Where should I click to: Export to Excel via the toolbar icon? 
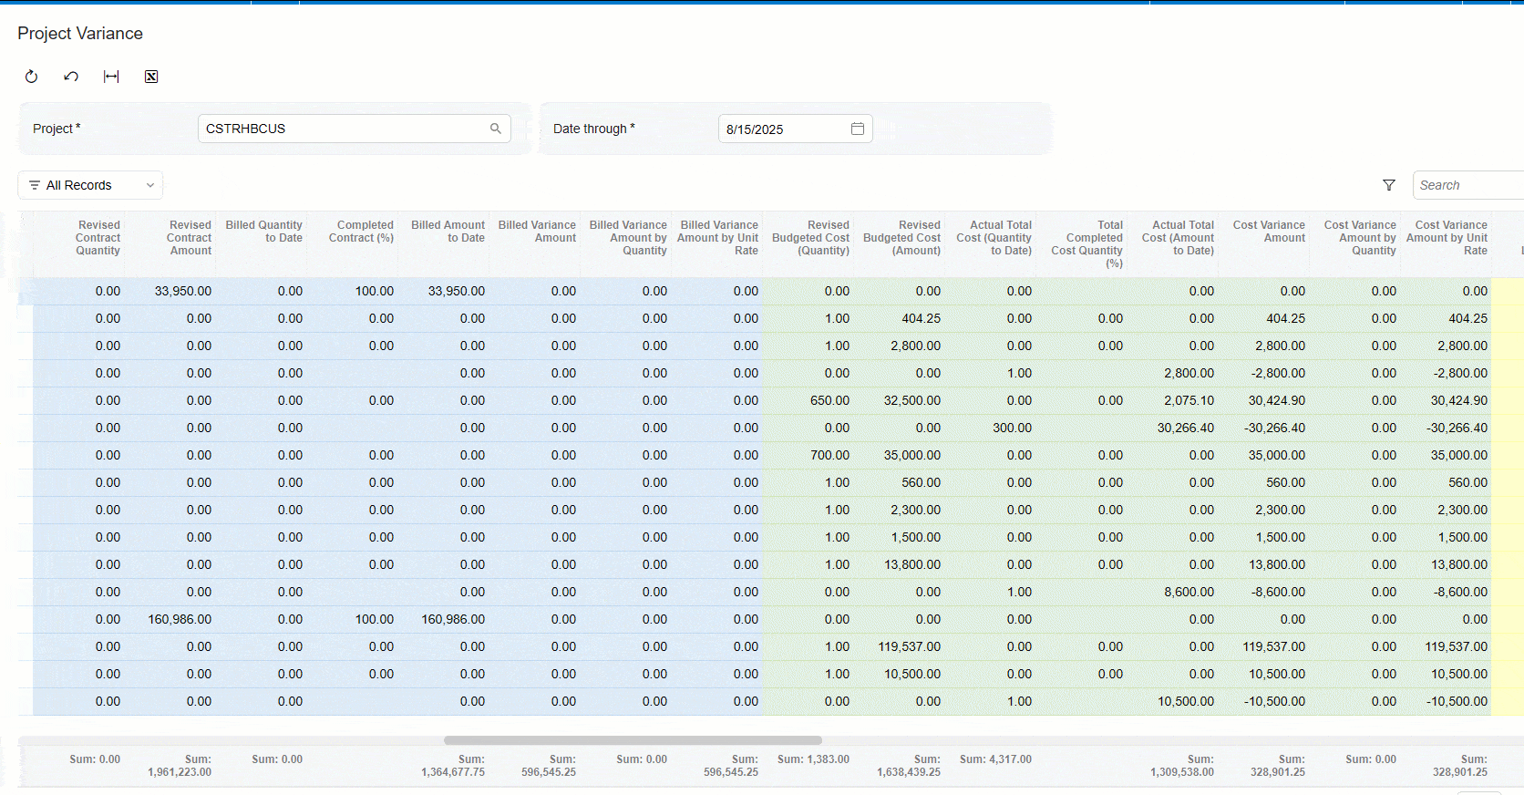(151, 77)
